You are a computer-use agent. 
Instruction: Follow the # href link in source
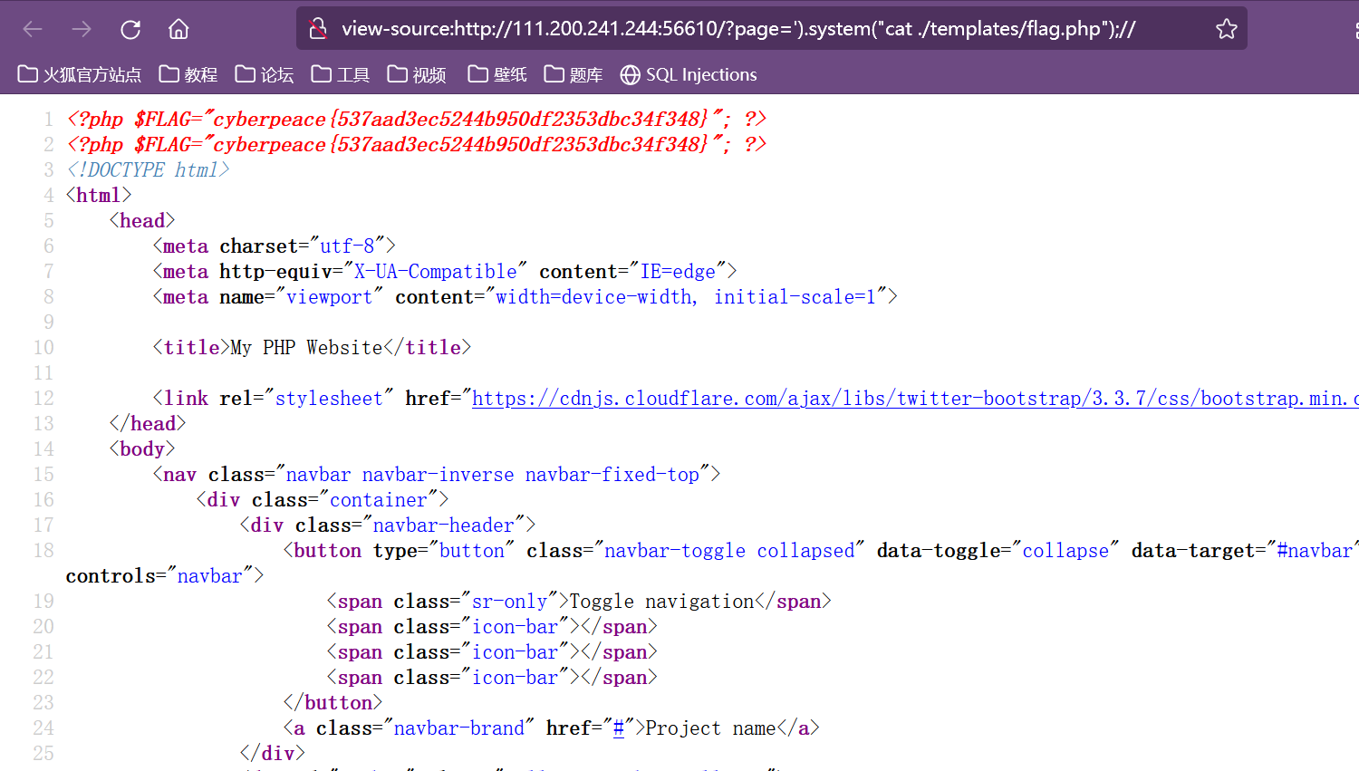619,728
